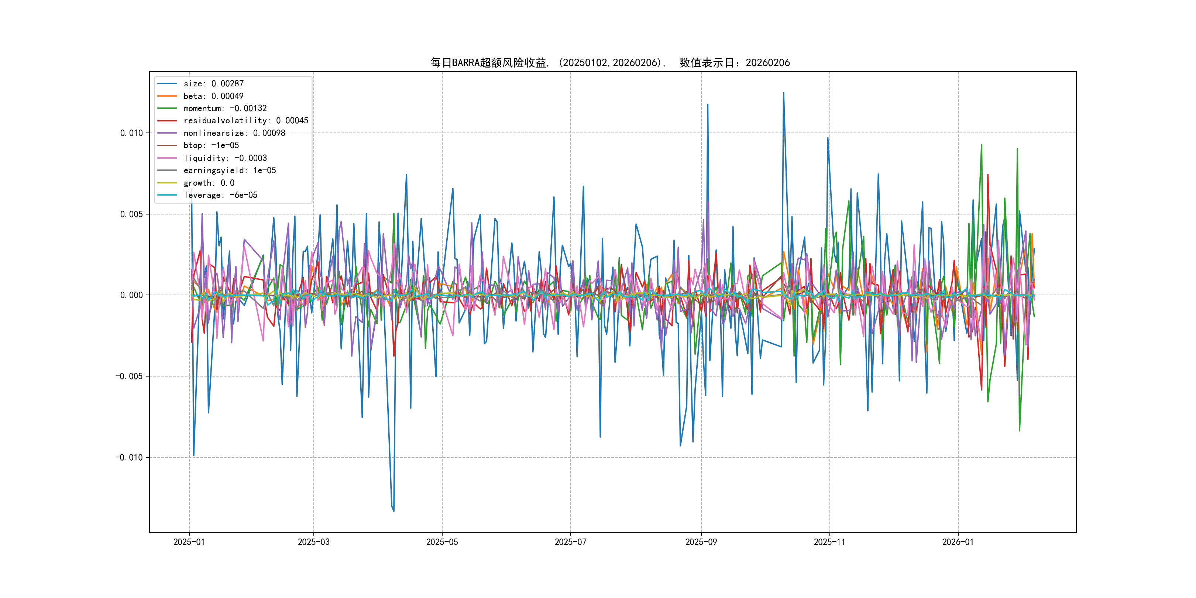Click the liquidity: -0.0003 legend text
1196x598 pixels.
click(x=225, y=158)
